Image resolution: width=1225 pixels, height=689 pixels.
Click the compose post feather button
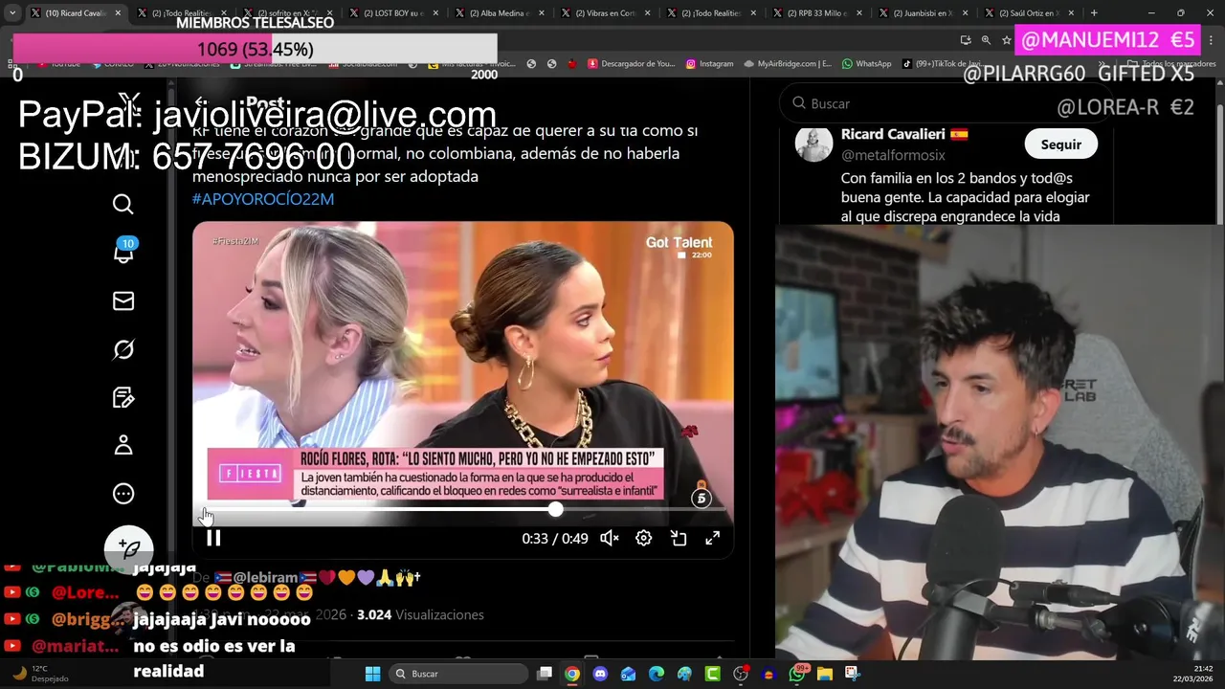click(x=129, y=549)
